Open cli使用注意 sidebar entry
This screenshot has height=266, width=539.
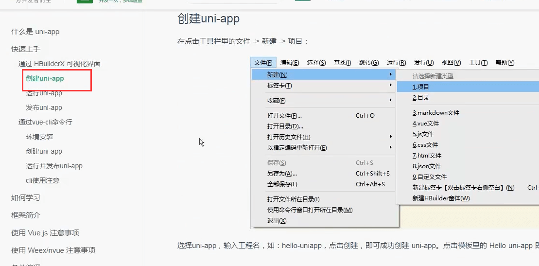coord(43,180)
